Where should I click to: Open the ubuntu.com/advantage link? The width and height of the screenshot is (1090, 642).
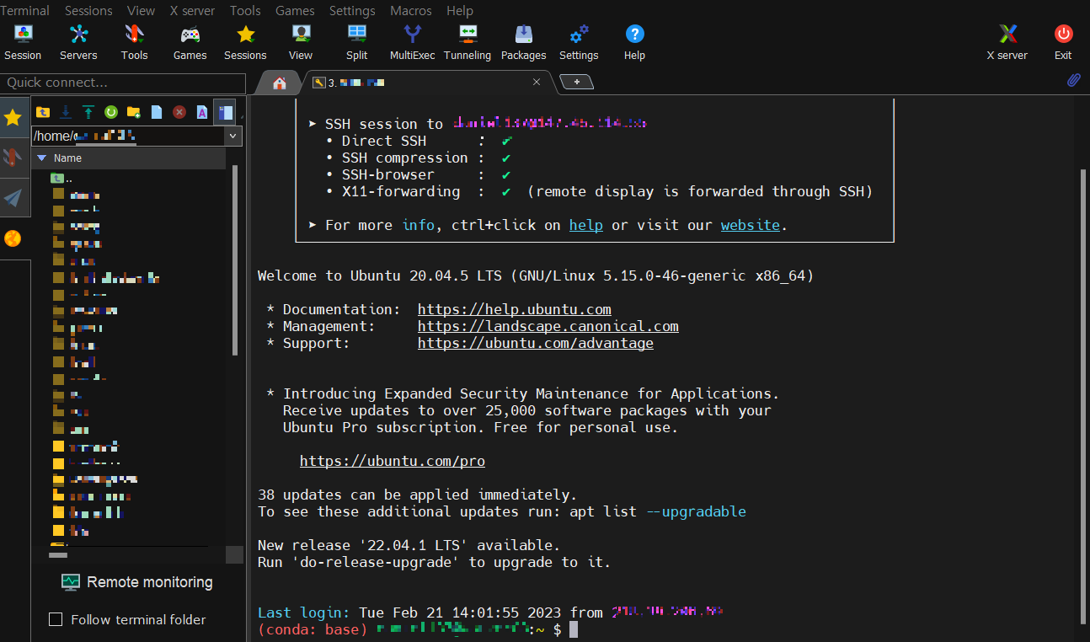tap(536, 343)
